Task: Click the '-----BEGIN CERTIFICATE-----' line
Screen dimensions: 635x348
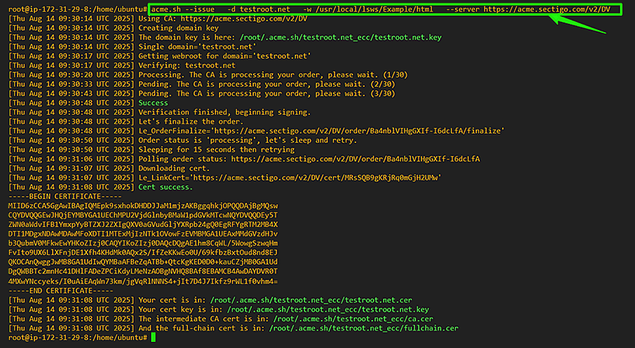Action: tap(65, 196)
